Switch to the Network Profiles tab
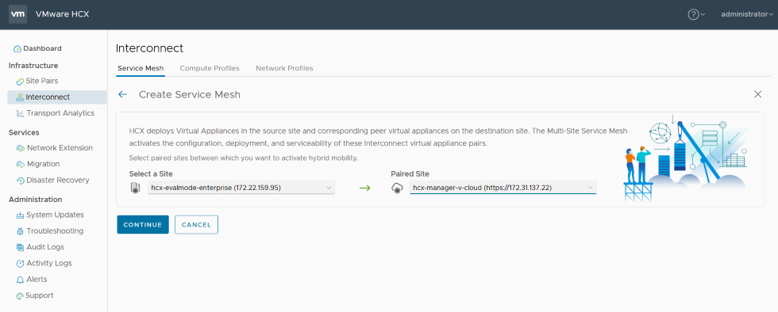The width and height of the screenshot is (778, 312). pos(284,68)
